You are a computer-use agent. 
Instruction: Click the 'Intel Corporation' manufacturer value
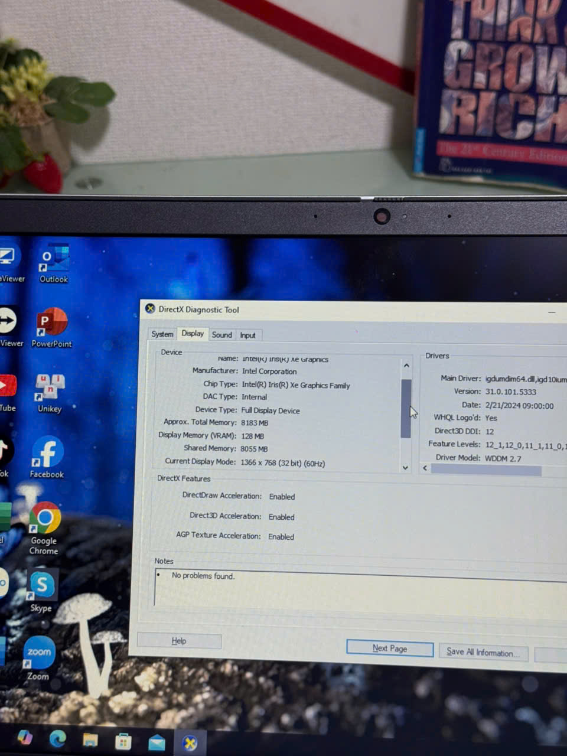point(269,372)
